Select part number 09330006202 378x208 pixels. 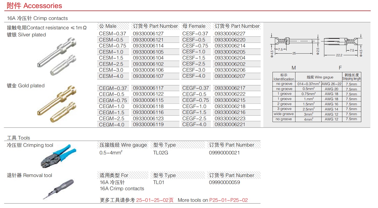pos(230,64)
